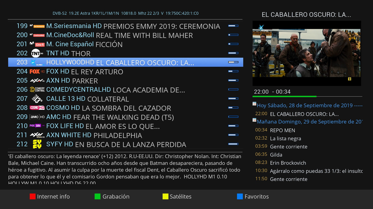Click EPG entry 03:59 Gente corriente
The image size is (373, 209).
pos(307,147)
